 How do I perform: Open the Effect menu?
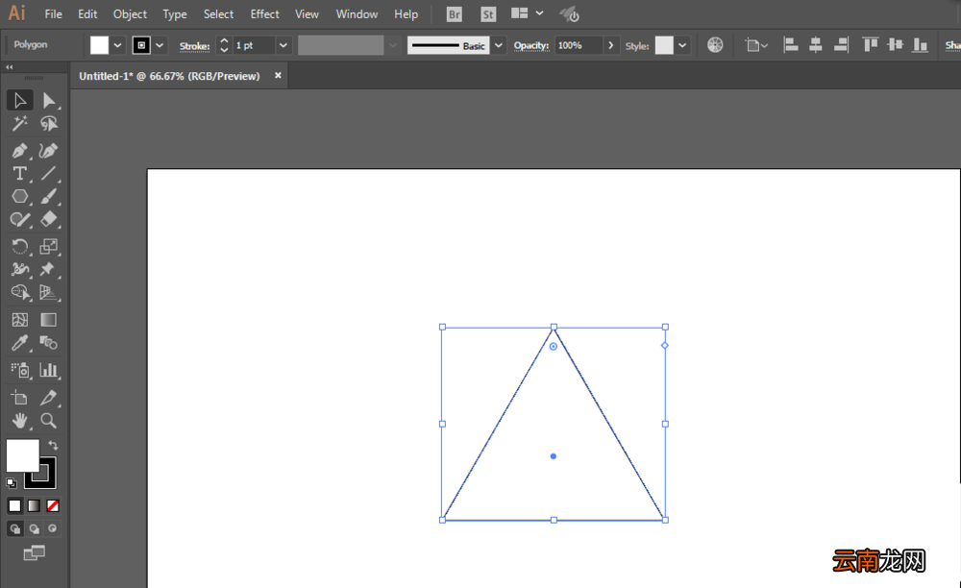(265, 14)
